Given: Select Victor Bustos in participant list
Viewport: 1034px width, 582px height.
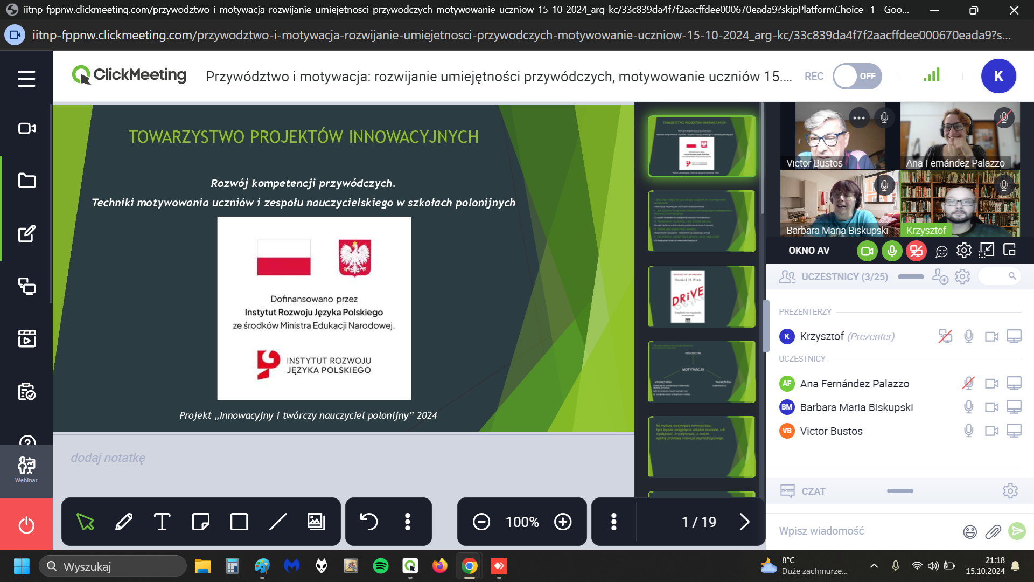Looking at the screenshot, I should [x=831, y=431].
